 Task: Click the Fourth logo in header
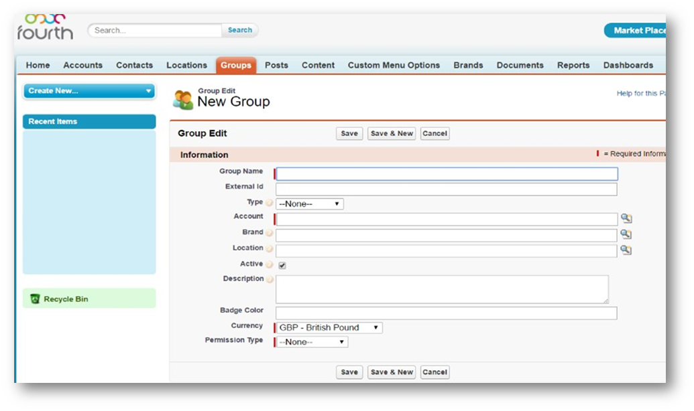tap(44, 27)
